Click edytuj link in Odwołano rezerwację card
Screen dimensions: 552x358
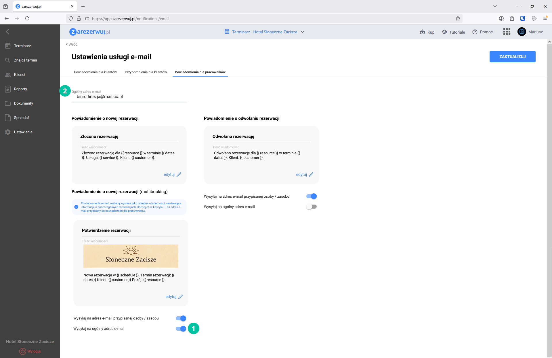304,175
